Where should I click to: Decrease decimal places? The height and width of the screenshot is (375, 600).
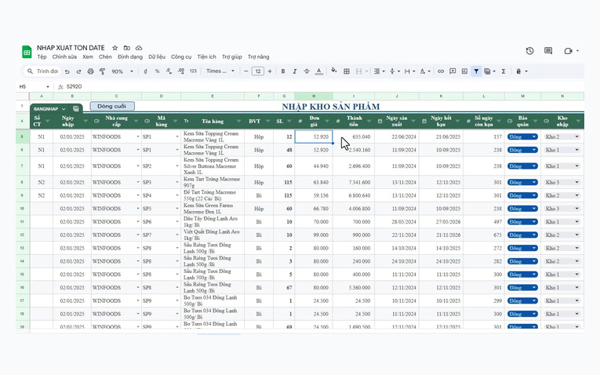169,71
